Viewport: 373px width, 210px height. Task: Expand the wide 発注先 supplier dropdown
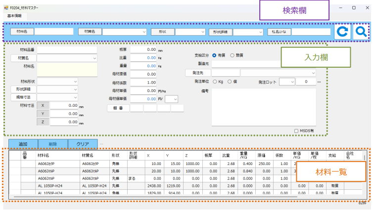pos(313,73)
